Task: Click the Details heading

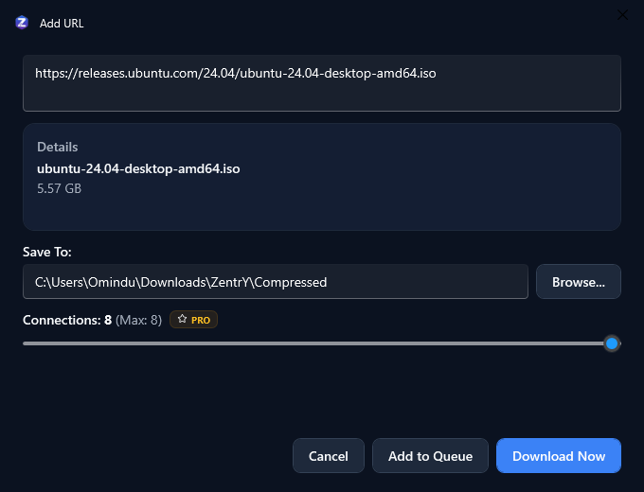Action: point(57,147)
